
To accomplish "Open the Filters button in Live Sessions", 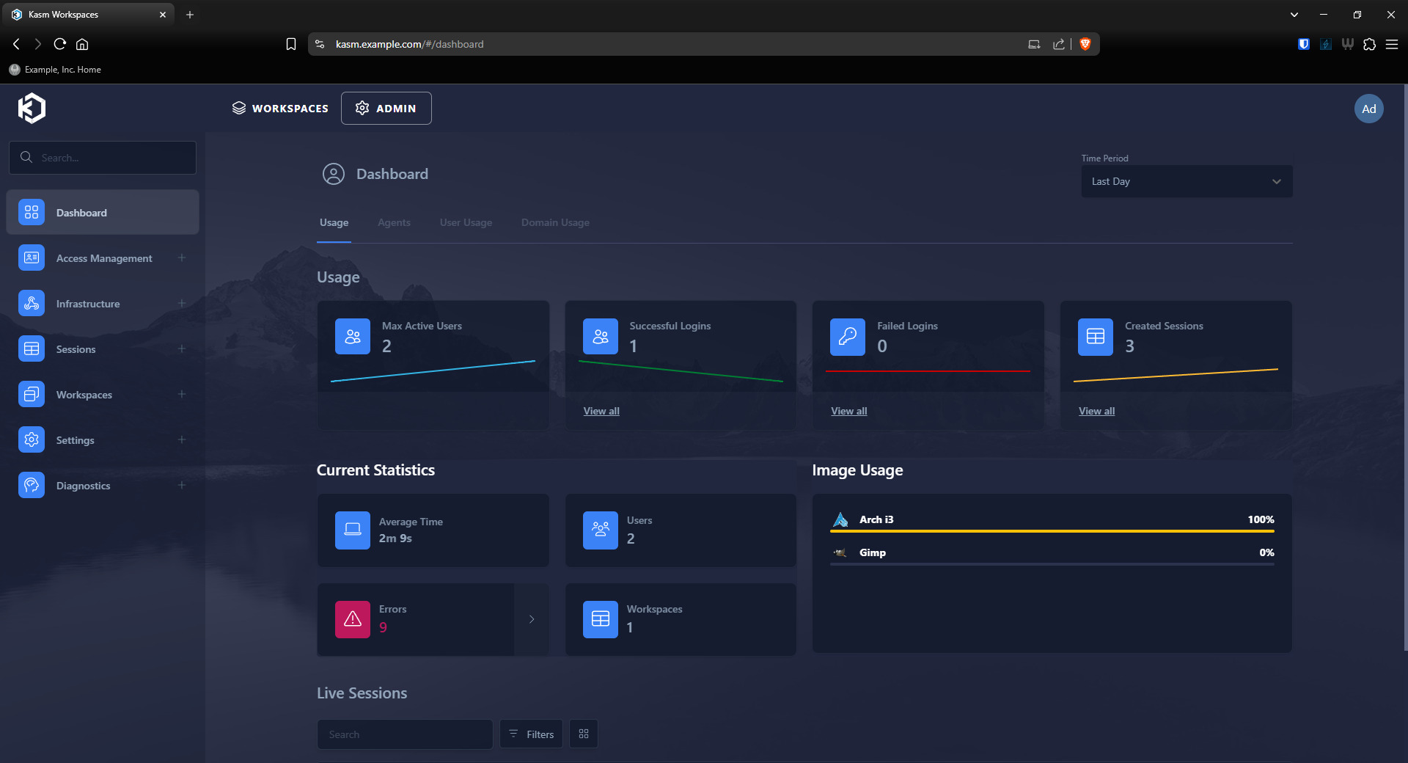I will coord(531,734).
